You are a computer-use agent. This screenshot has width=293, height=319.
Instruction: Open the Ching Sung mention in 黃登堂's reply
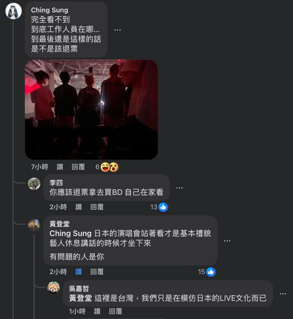[71, 233]
